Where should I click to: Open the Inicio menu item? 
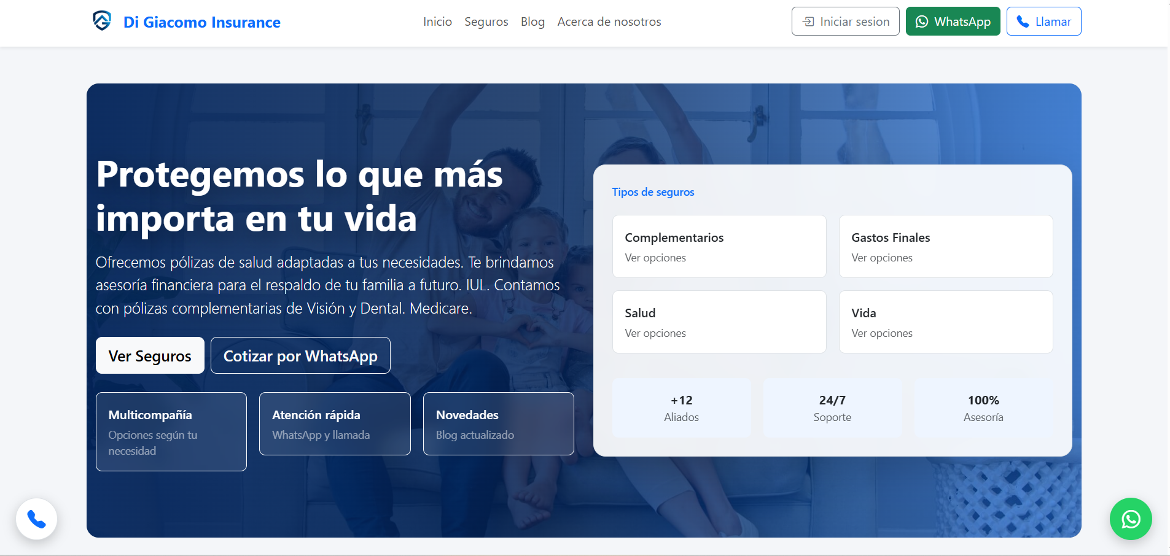[437, 22]
